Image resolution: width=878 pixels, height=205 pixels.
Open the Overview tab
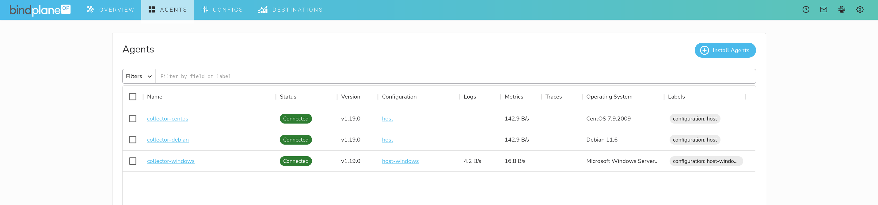pos(110,10)
